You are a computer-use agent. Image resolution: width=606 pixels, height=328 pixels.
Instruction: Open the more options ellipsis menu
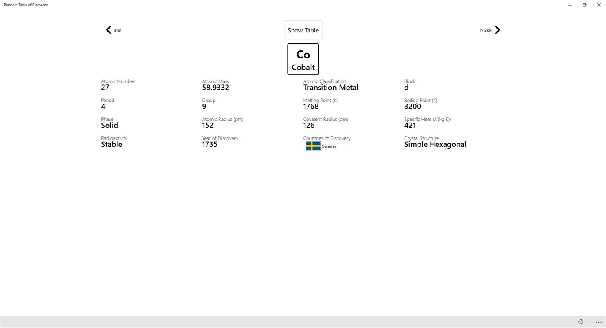[x=599, y=322]
